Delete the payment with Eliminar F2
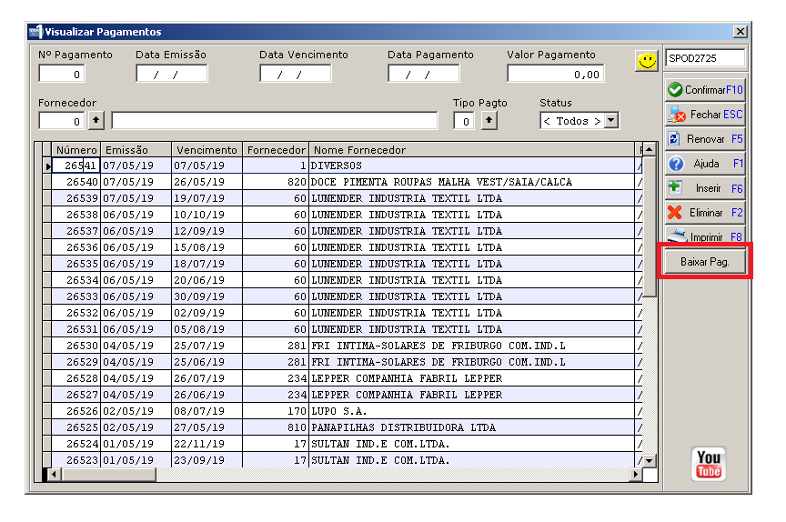Image resolution: width=786 pixels, height=522 pixels. [705, 213]
